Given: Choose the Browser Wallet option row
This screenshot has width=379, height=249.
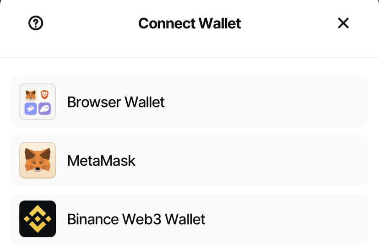Looking at the screenshot, I should pos(189,102).
